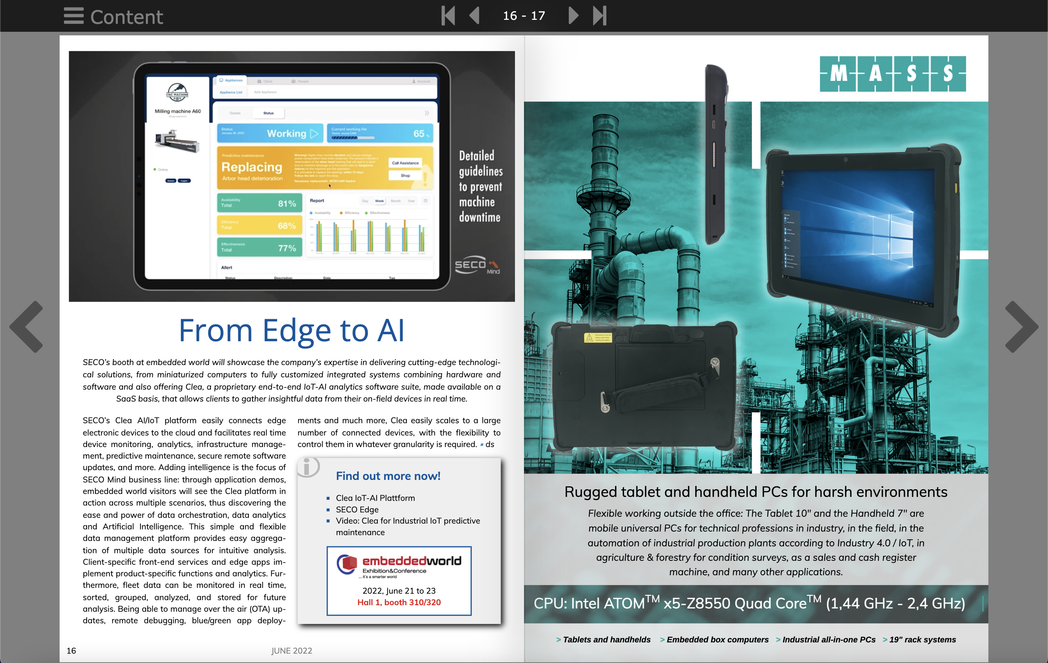Click the From Edge to AI headline
The height and width of the screenshot is (663, 1048).
(291, 330)
